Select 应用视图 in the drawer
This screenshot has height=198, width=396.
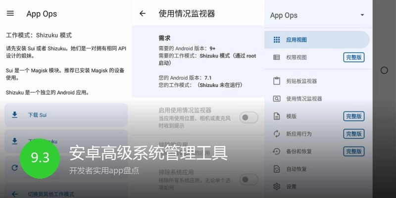[x=317, y=40]
